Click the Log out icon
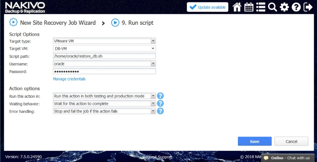 (308, 7)
